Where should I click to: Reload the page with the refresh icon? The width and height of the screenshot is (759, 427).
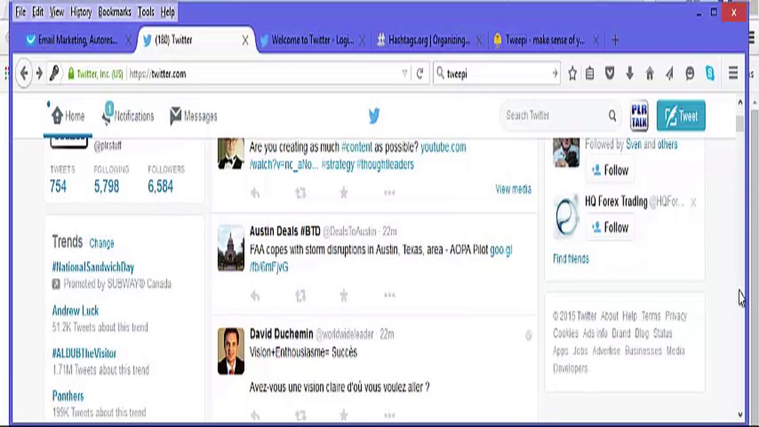click(420, 74)
